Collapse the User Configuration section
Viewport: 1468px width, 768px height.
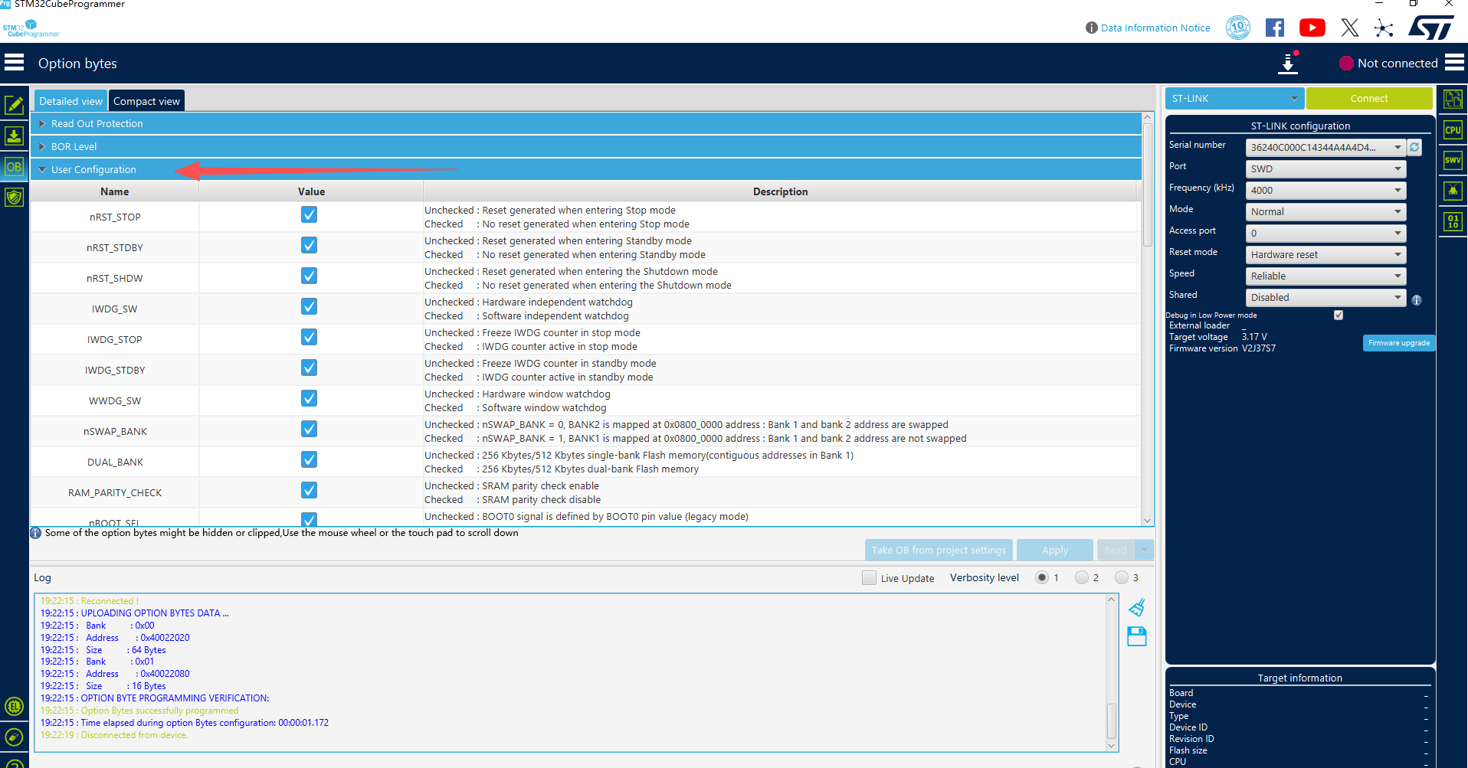click(586, 169)
